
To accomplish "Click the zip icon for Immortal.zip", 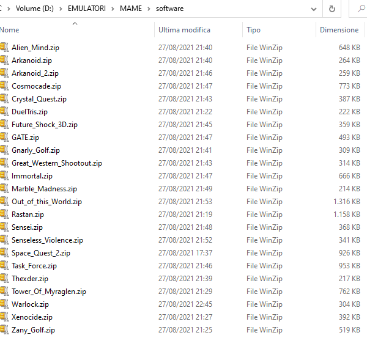I will point(4,175).
